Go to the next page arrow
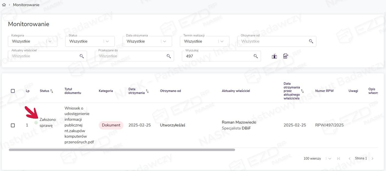Viewport: 386px width, 171px height. 373,159
